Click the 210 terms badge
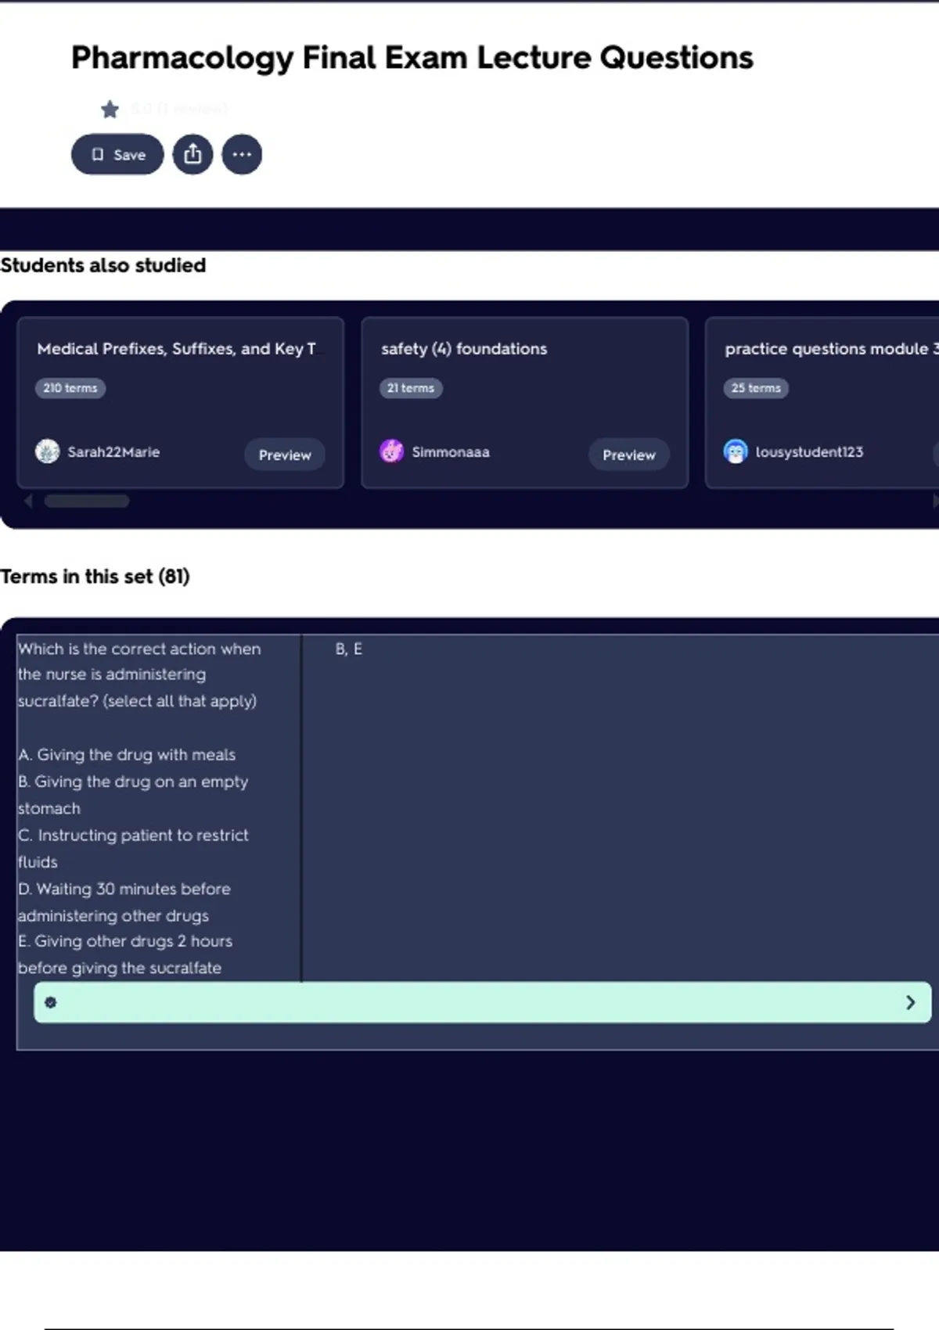 (70, 388)
